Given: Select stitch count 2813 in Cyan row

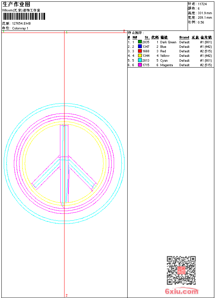Looking at the screenshot, I should [146, 60].
